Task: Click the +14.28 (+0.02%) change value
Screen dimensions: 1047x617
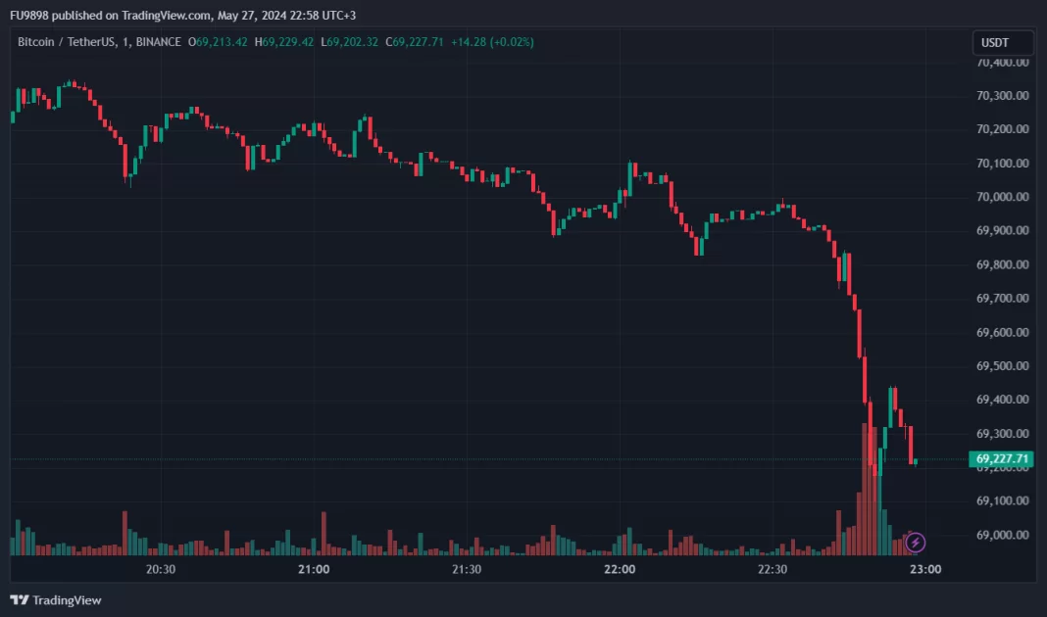Action: [493, 42]
